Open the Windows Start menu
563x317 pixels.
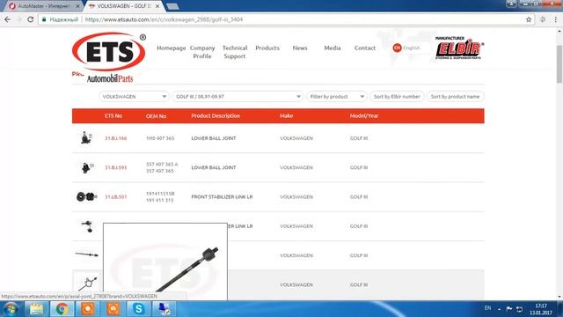(x=11, y=309)
